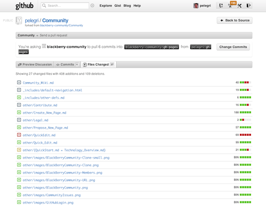
Task: Click added icon for Create_New_Page.md
Action: [x=19, y=113]
